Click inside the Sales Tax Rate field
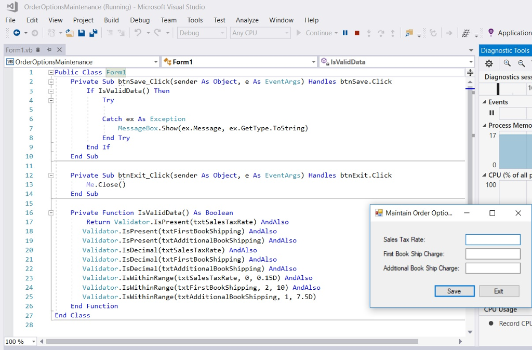 [493, 239]
